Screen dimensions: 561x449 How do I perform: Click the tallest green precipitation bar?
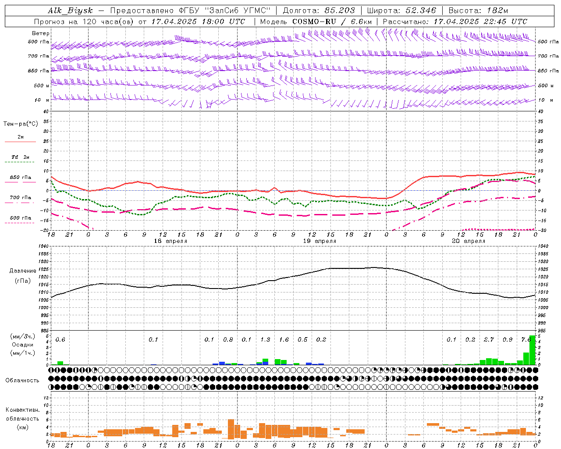click(532, 350)
